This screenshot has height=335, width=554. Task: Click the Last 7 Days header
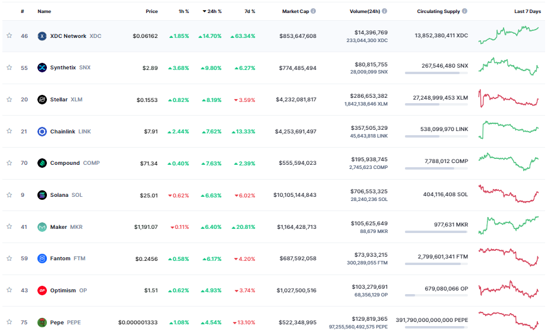[x=527, y=11]
